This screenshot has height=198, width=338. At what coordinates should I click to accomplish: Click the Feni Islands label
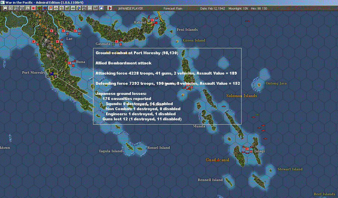pyautogui.click(x=187, y=30)
